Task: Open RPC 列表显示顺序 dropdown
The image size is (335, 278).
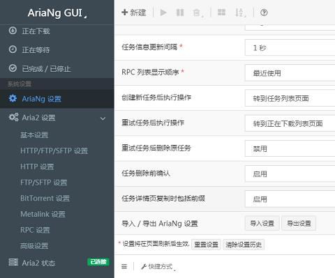Action: point(290,73)
